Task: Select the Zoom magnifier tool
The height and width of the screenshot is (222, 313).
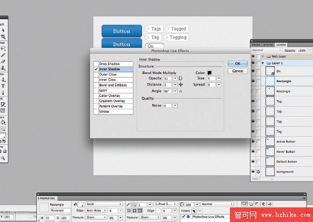Action: click(x=3, y=158)
